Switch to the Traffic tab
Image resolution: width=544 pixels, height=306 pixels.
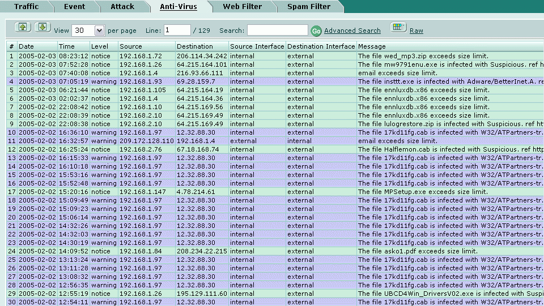27,6
